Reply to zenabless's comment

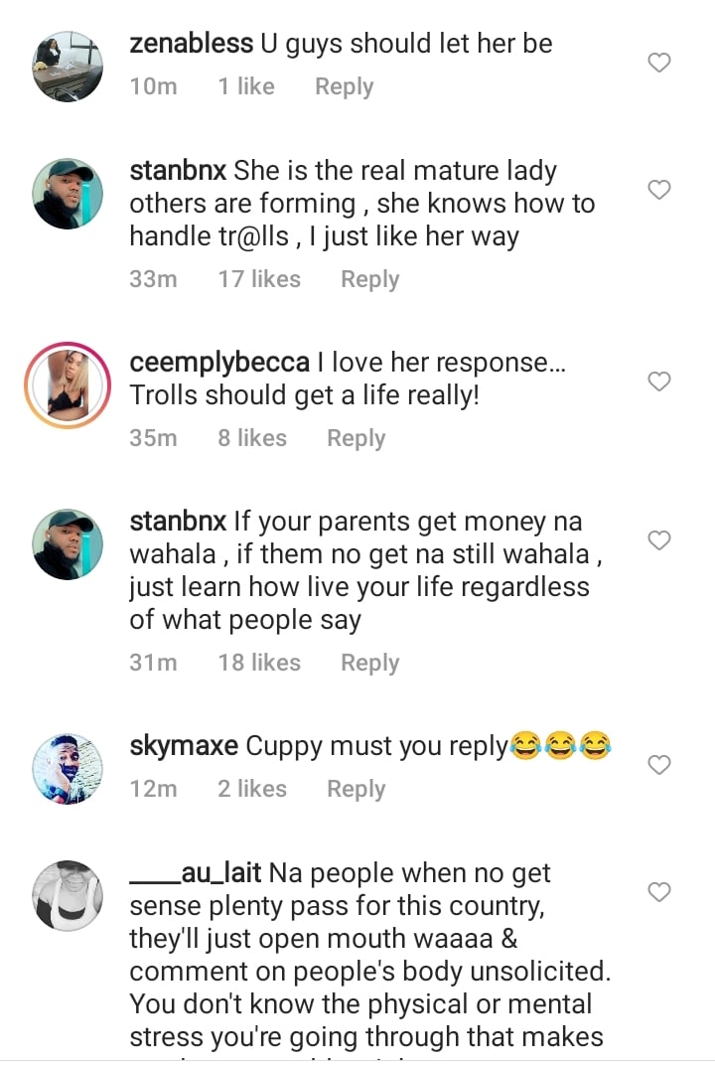(x=344, y=86)
